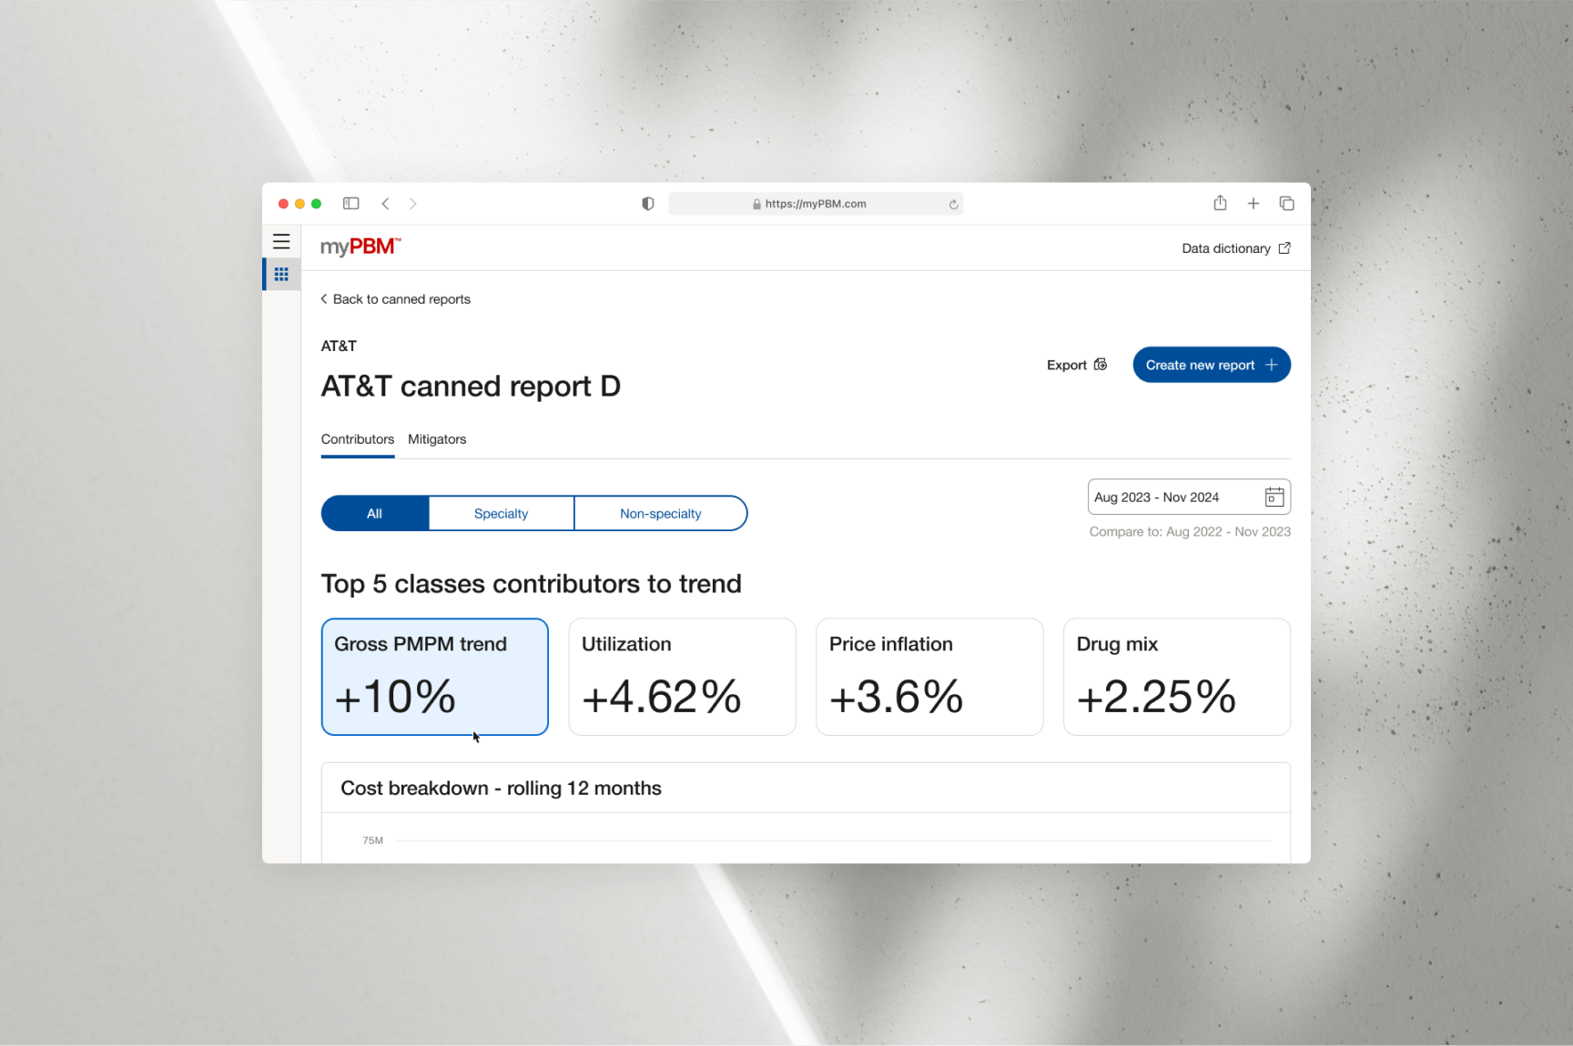
Task: Select the All filter segment
Action: pos(374,514)
